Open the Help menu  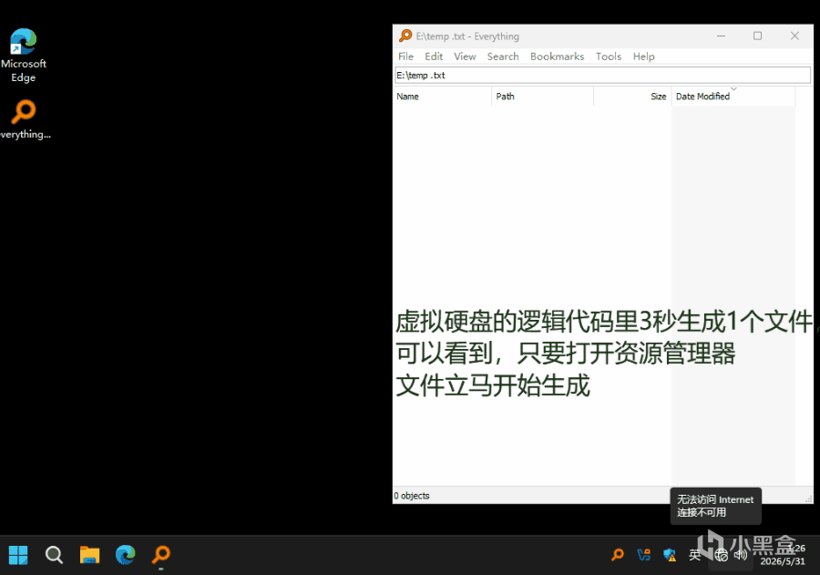[x=644, y=56]
